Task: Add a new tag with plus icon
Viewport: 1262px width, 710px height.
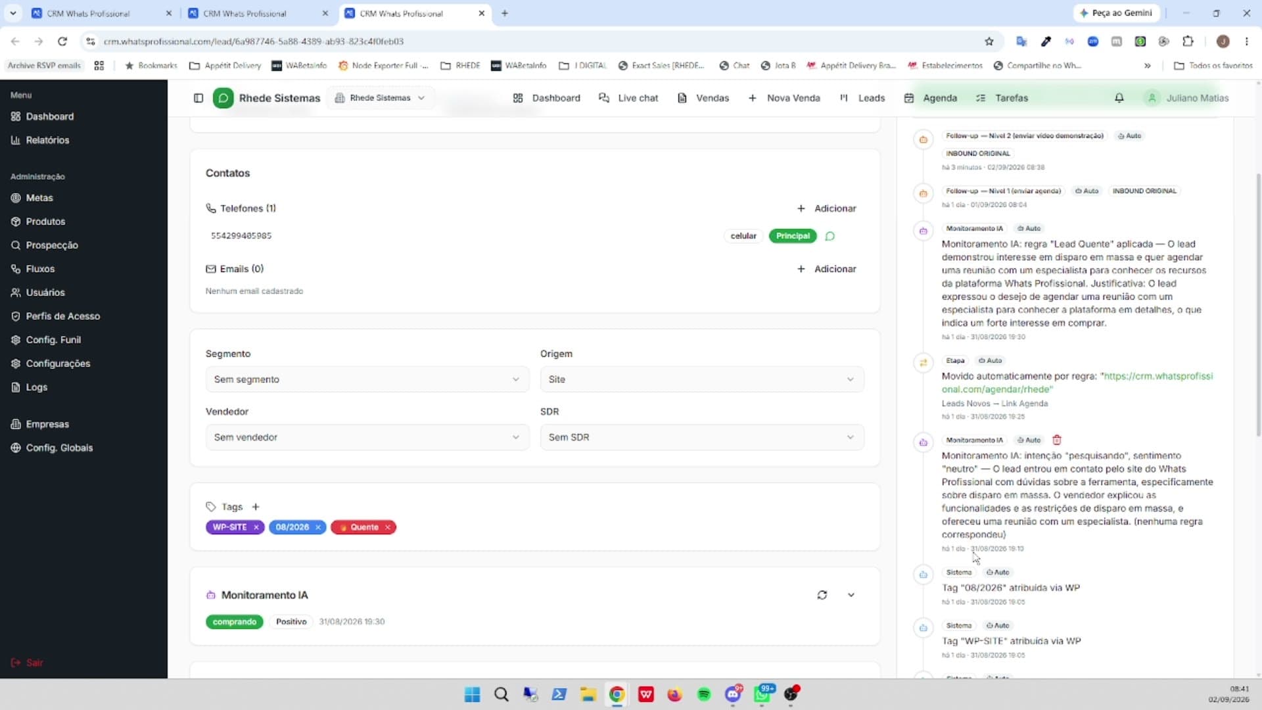Action: [x=256, y=507]
